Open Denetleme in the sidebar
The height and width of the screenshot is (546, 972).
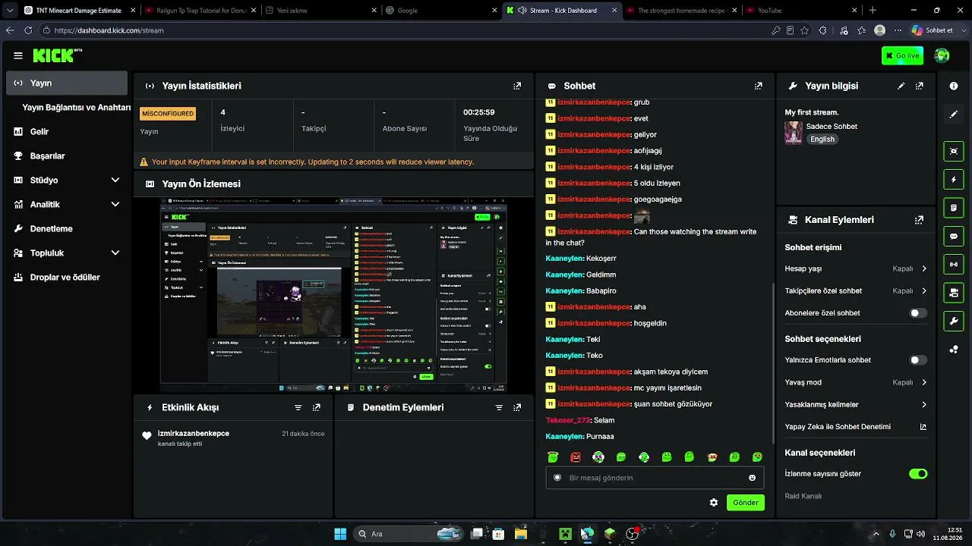click(67, 229)
